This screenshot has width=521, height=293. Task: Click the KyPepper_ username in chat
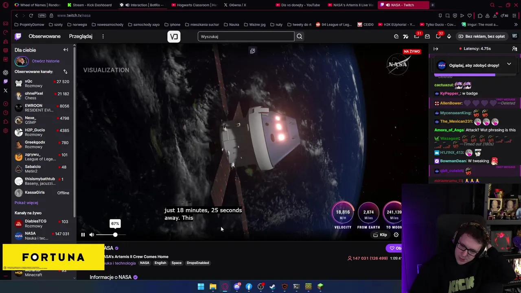(x=450, y=94)
